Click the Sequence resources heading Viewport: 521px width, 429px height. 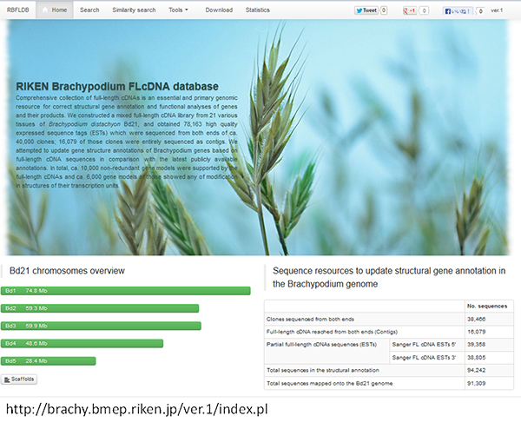(x=389, y=278)
